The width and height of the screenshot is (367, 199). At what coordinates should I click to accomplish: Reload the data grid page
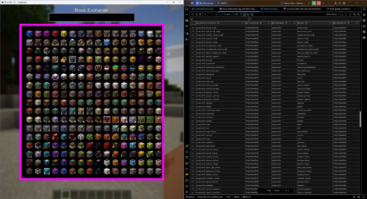coord(193,14)
